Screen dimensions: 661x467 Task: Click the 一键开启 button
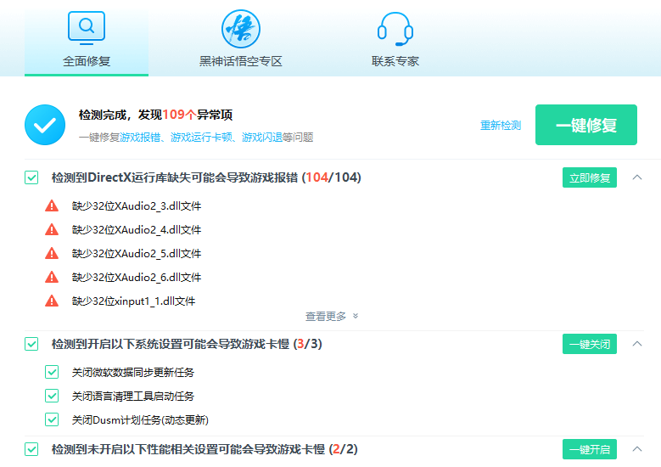tap(590, 449)
